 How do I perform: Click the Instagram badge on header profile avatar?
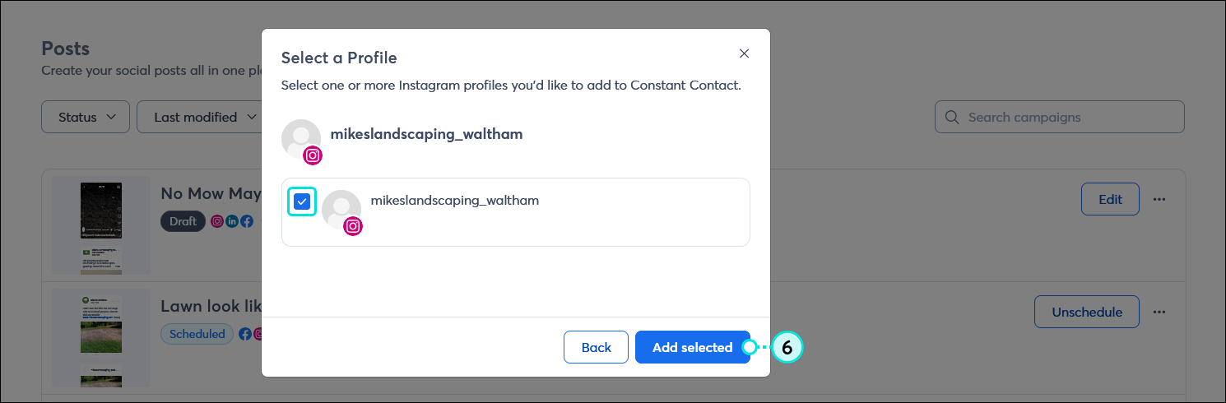pyautogui.click(x=313, y=155)
